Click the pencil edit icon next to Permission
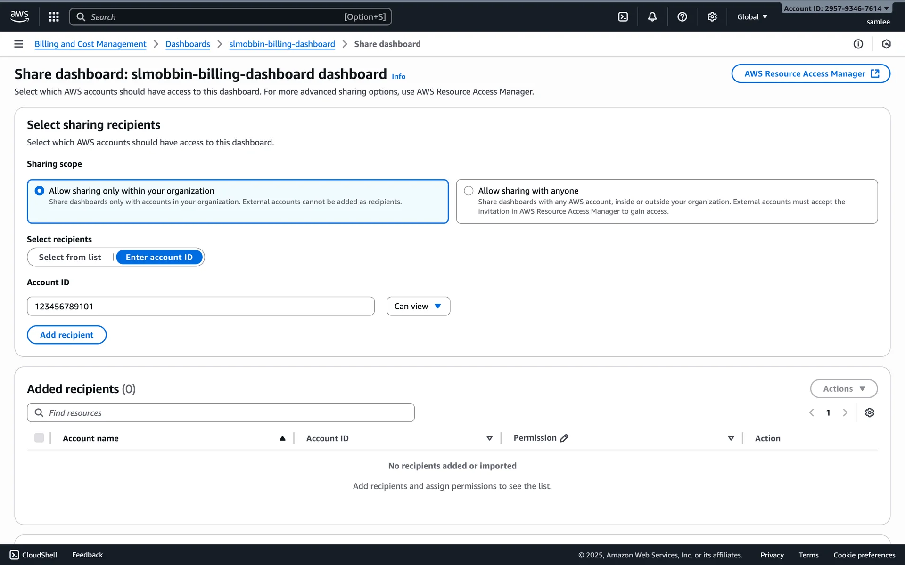The image size is (905, 565). pos(564,438)
